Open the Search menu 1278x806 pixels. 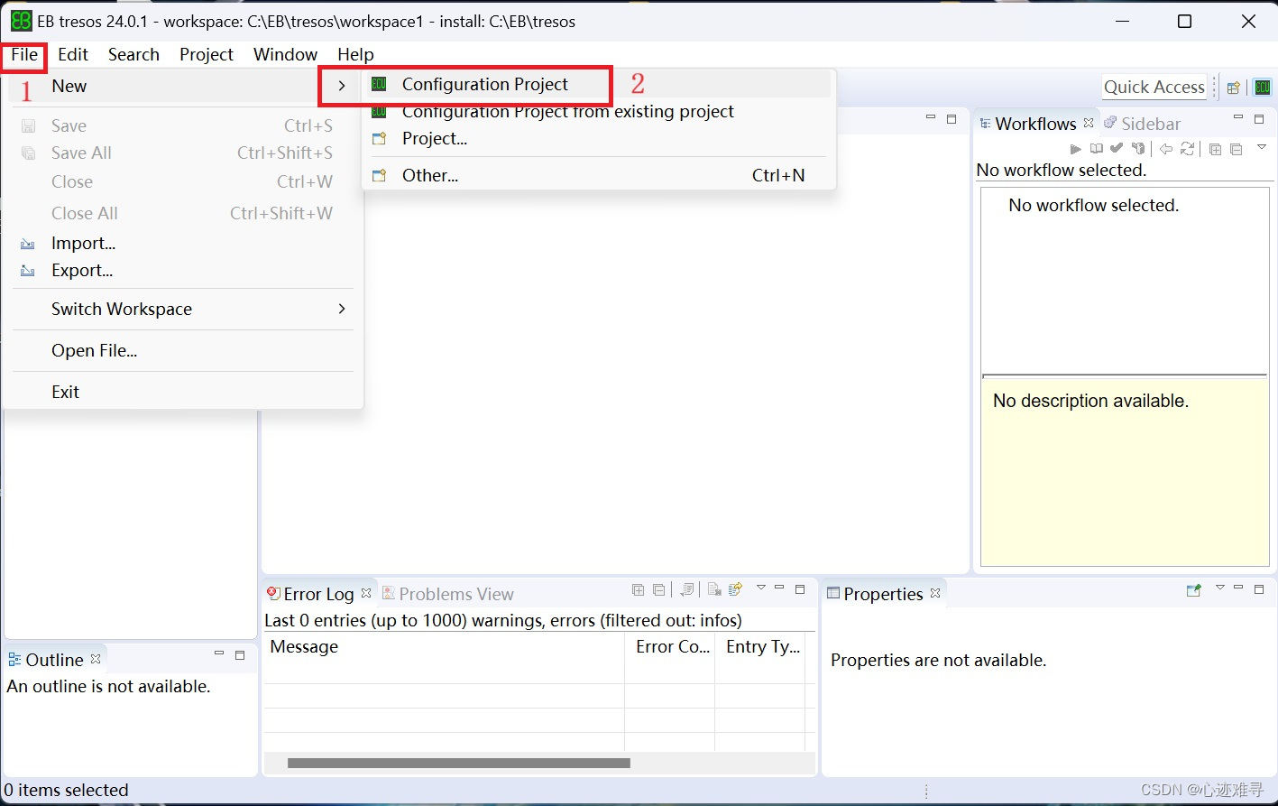(133, 54)
